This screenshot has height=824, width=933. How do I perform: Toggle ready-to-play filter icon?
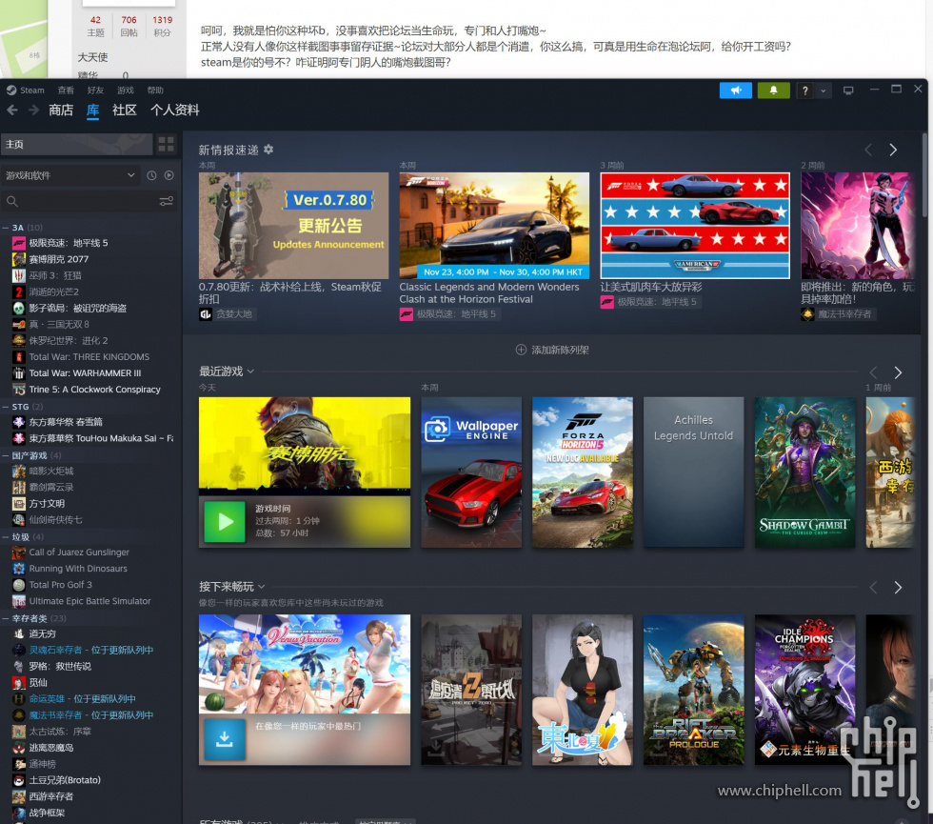coord(169,175)
